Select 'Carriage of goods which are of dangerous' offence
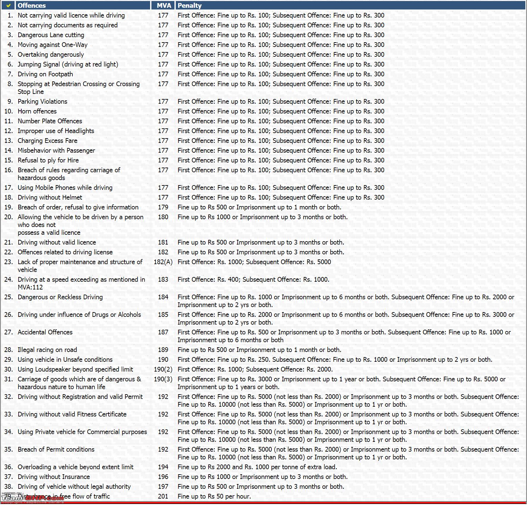The height and width of the screenshot is (505, 527). (x=79, y=383)
